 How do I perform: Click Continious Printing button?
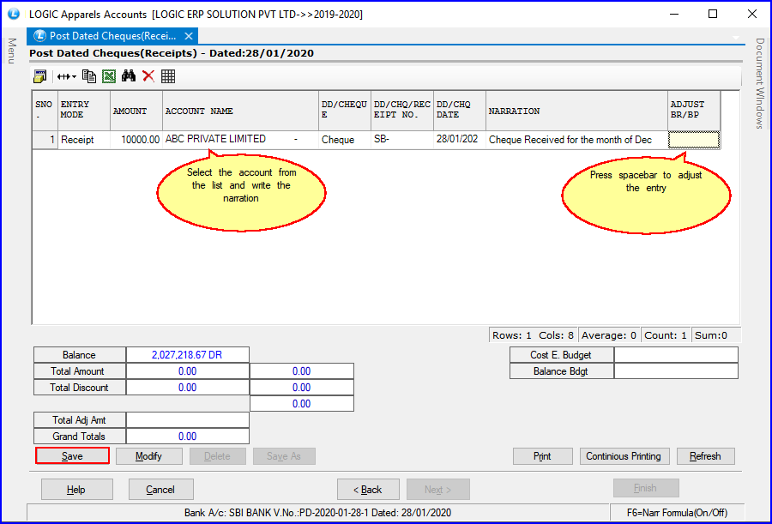(624, 456)
